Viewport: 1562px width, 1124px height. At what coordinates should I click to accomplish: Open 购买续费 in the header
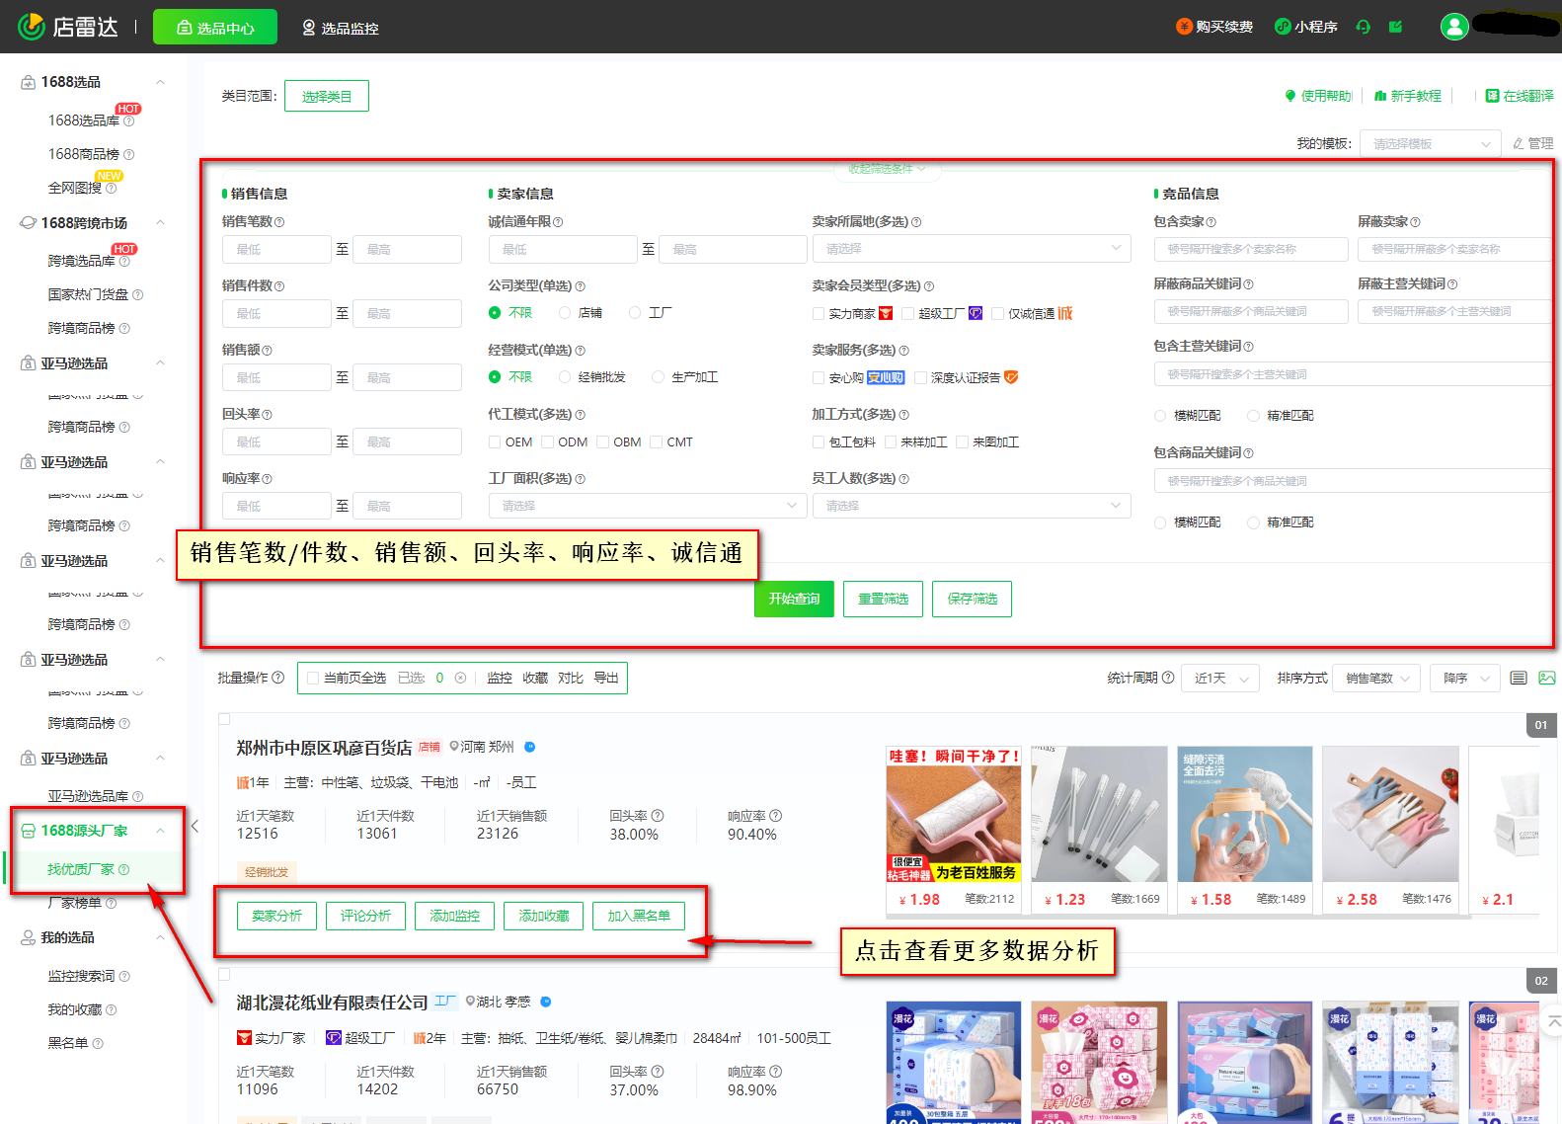1213,27
